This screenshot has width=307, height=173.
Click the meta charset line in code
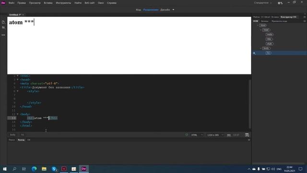pyautogui.click(x=39, y=83)
